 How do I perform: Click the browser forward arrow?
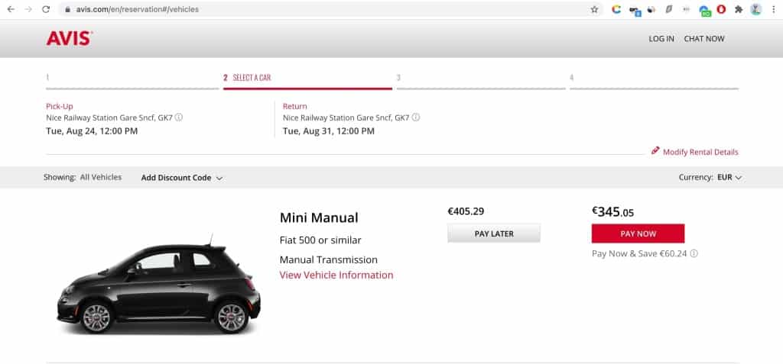click(x=28, y=9)
